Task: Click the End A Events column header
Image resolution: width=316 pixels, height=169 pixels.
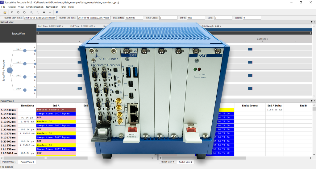Action: (250, 105)
